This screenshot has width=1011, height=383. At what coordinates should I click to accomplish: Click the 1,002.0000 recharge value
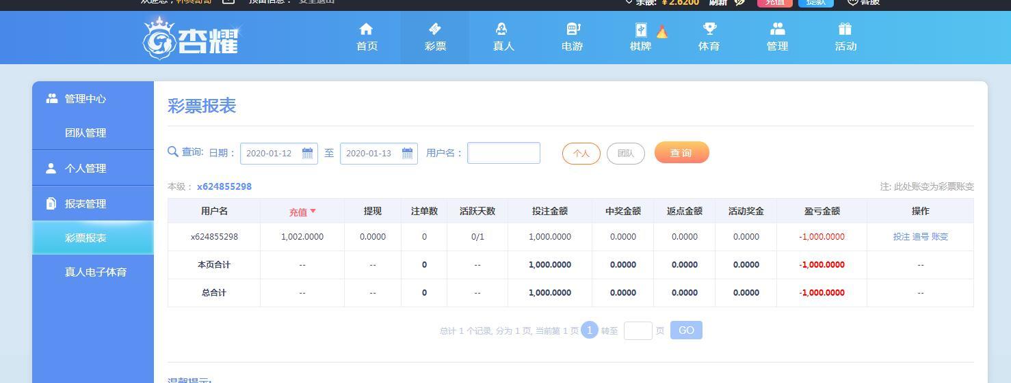(x=302, y=237)
